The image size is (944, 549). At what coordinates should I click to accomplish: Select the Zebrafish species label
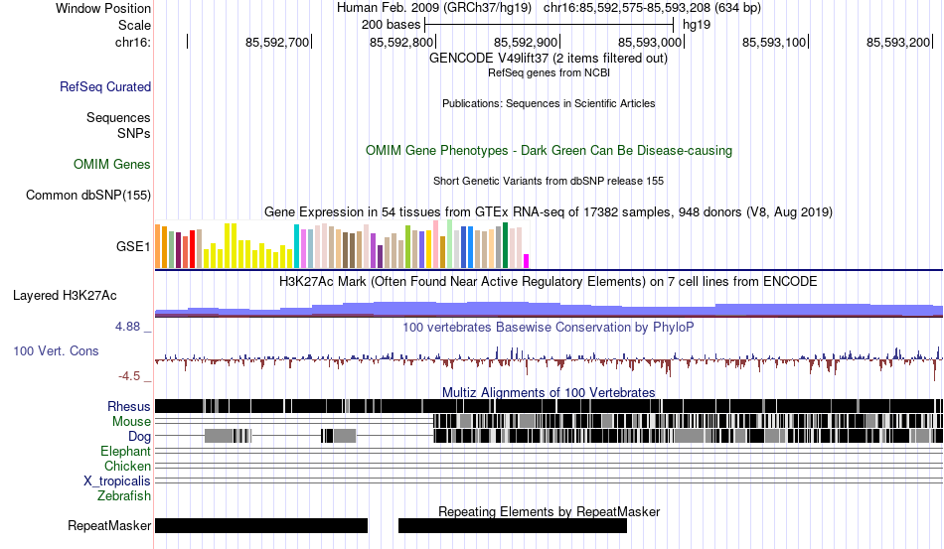coord(123,495)
